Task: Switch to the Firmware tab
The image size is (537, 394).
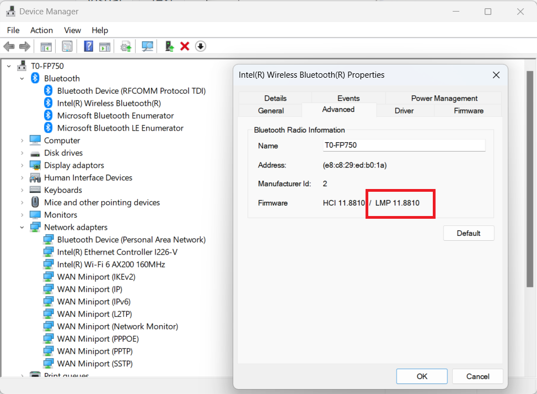Action: pos(469,111)
